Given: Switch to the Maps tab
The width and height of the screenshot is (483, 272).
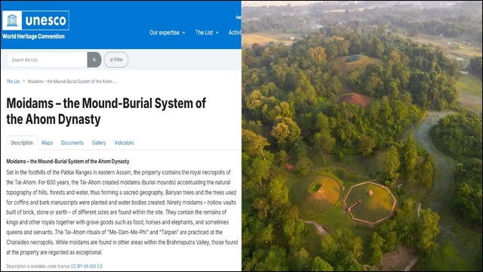Looking at the screenshot, I should click(x=47, y=143).
